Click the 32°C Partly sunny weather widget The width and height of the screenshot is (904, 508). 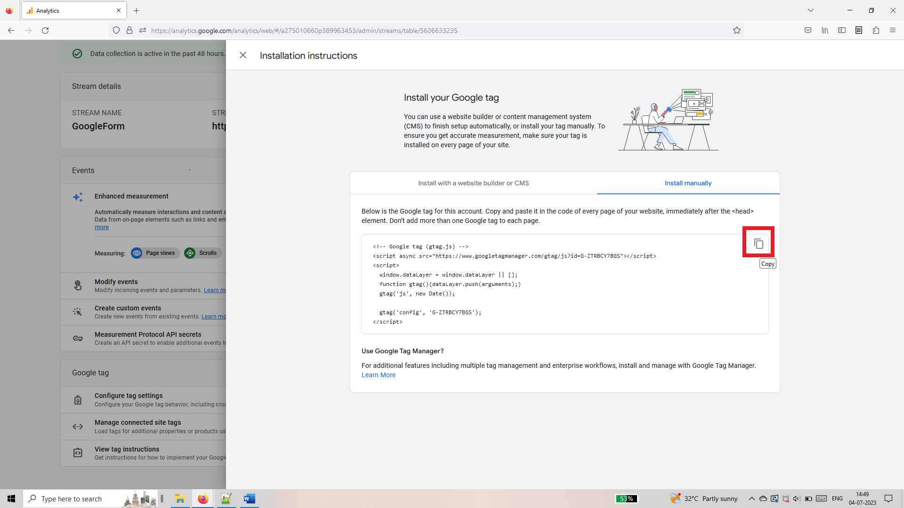click(x=704, y=499)
